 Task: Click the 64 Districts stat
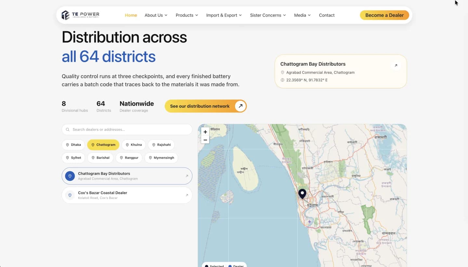[x=104, y=106]
